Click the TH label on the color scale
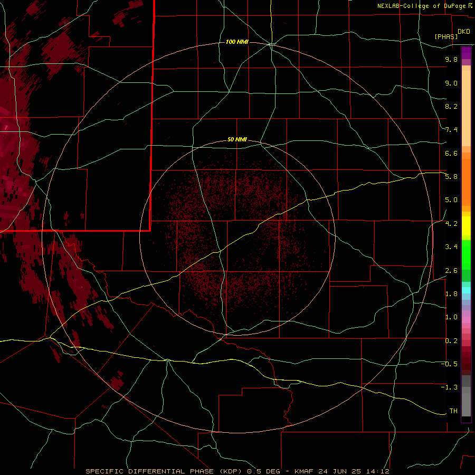The height and width of the screenshot is (475, 475). pos(453,411)
